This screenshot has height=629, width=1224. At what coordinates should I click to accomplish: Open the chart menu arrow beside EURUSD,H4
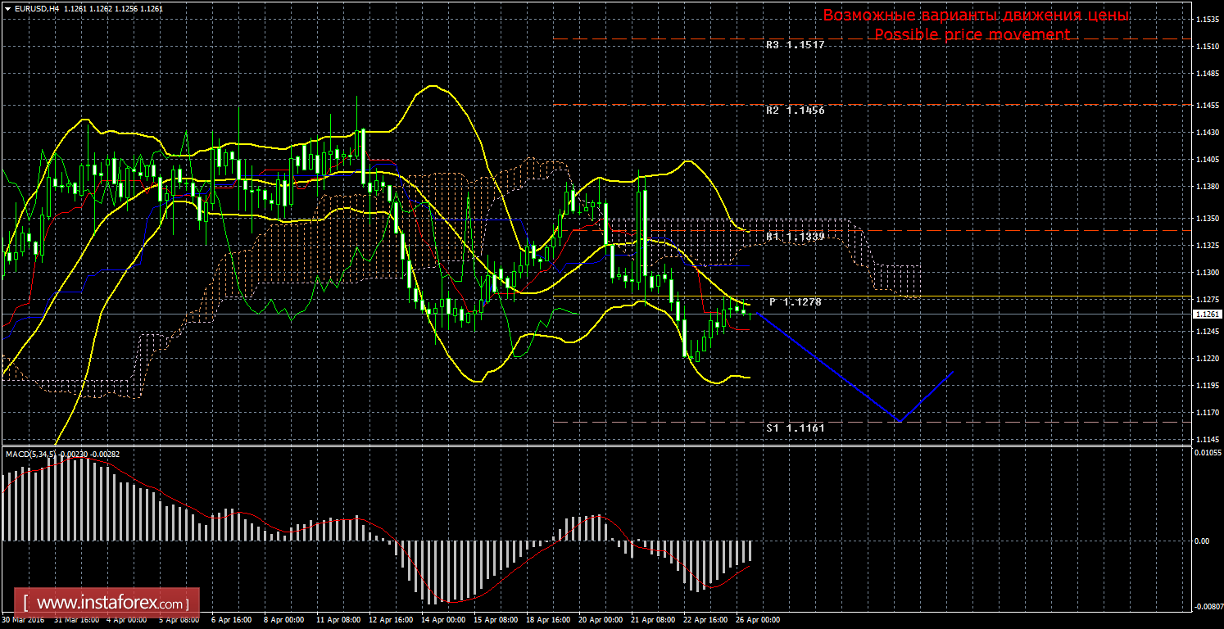coord(7,8)
